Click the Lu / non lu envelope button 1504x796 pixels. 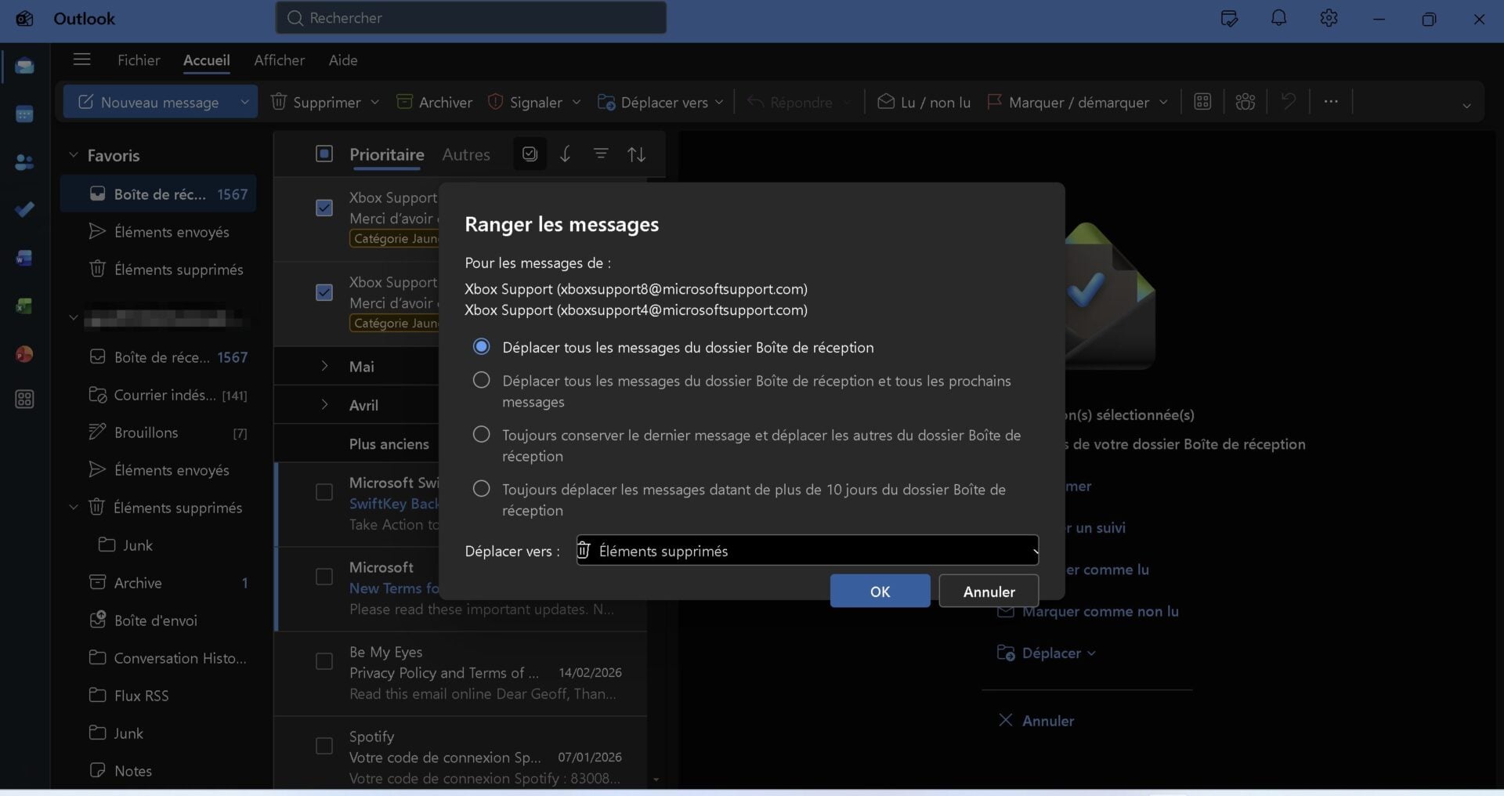[x=924, y=102]
